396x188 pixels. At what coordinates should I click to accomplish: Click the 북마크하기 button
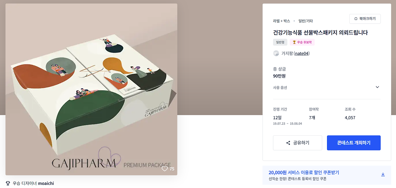365,19
